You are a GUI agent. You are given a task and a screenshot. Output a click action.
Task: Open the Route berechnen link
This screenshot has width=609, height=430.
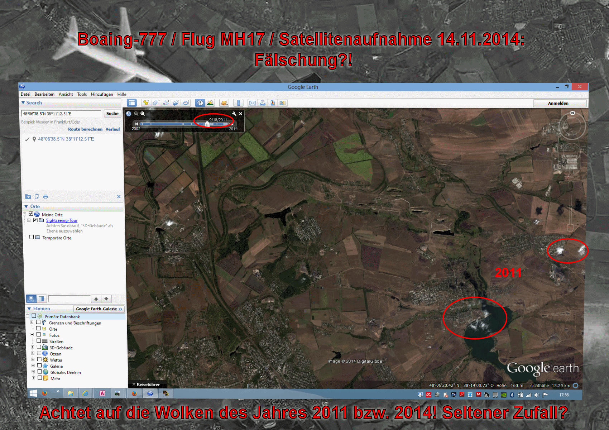pos(85,129)
